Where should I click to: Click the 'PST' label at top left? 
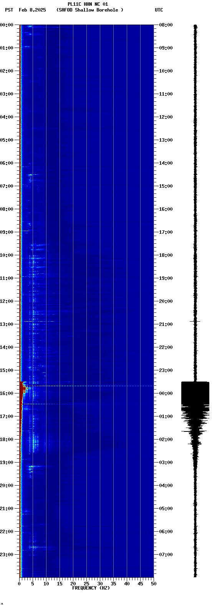tap(9, 10)
